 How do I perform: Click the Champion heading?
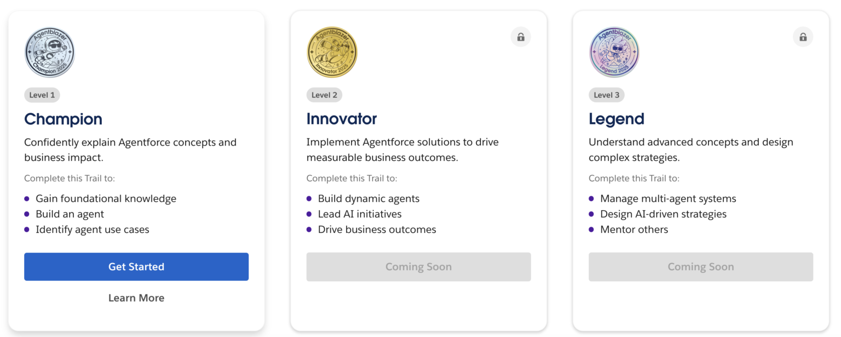[x=64, y=119]
